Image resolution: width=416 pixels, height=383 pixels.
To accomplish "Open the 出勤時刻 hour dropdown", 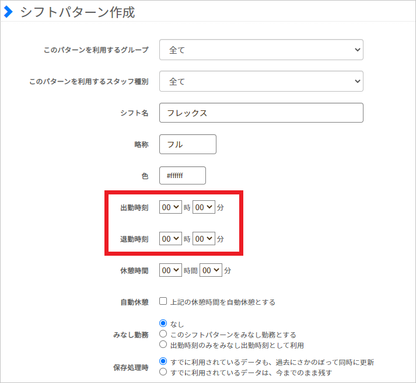I will (170, 207).
